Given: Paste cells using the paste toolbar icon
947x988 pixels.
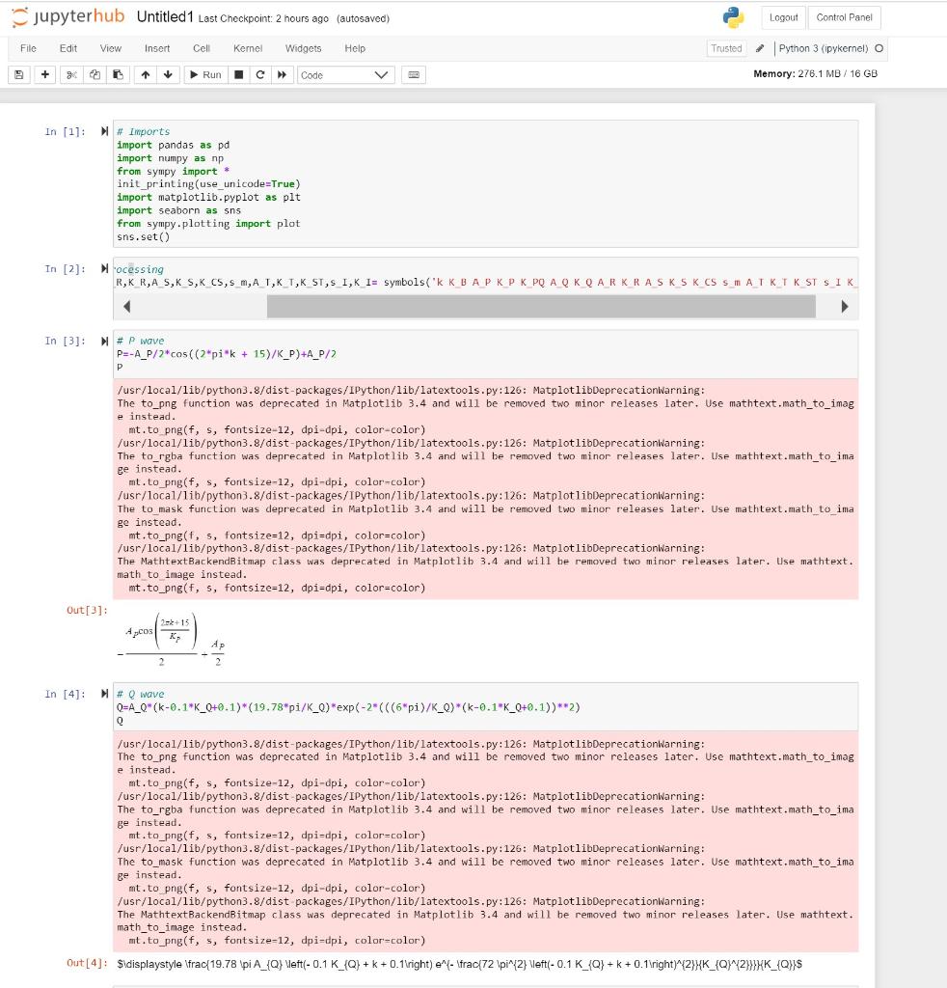Looking at the screenshot, I should pyautogui.click(x=116, y=74).
